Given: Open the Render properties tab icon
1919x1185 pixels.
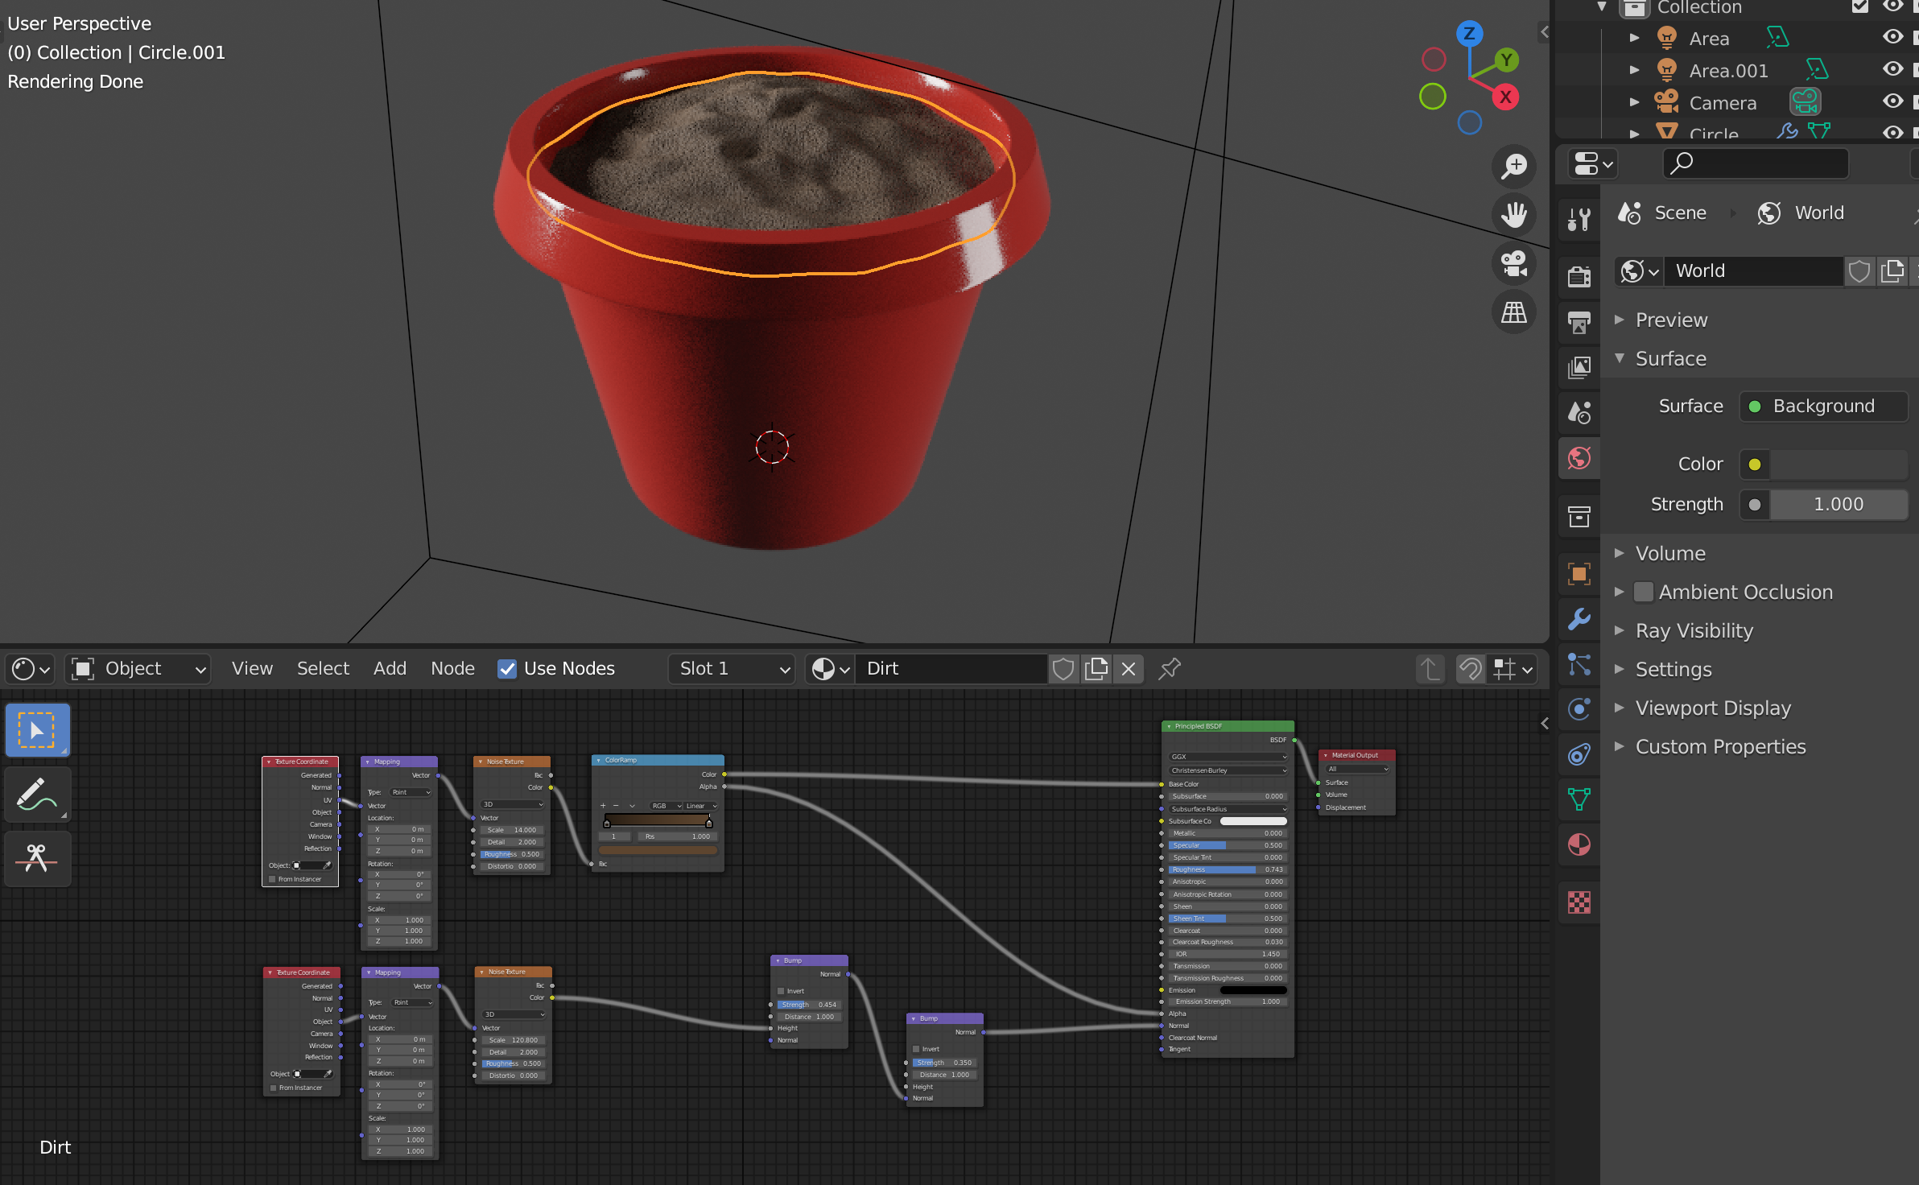Looking at the screenshot, I should 1579,276.
